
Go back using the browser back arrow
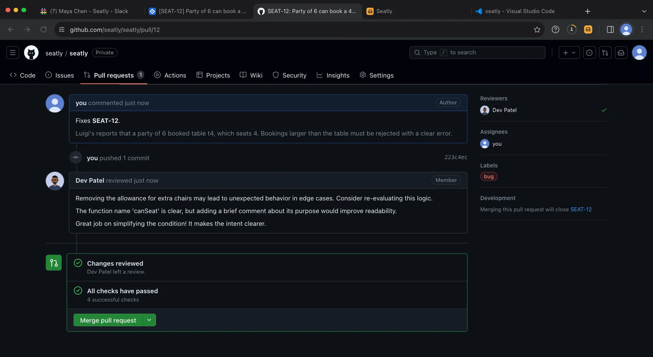click(x=11, y=30)
